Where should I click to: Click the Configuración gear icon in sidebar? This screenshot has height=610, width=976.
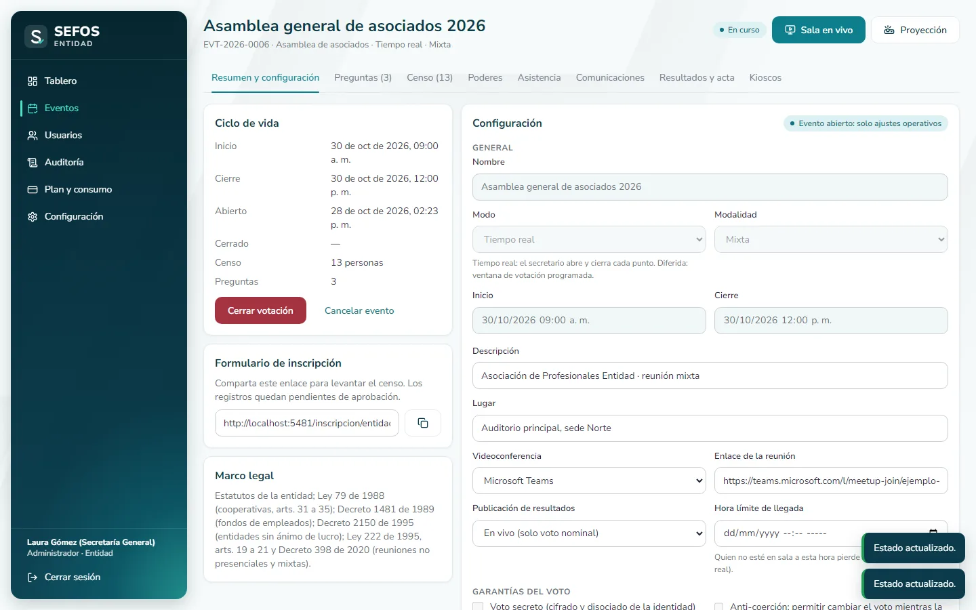coord(33,217)
